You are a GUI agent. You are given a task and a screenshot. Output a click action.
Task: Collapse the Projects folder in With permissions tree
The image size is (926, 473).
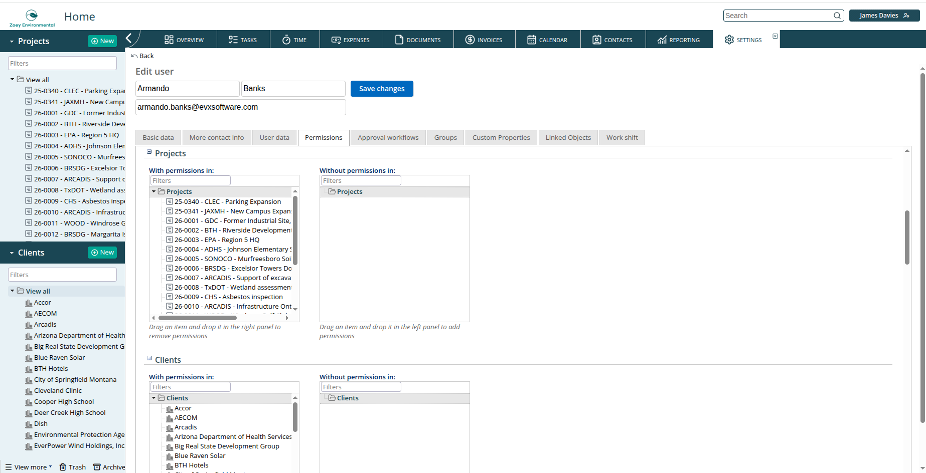(153, 191)
